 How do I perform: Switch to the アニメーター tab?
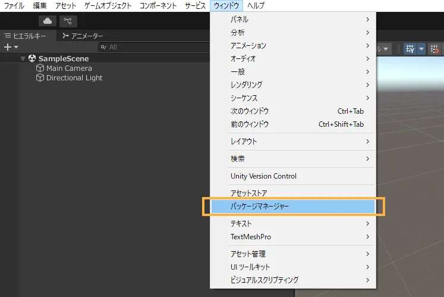coord(83,36)
